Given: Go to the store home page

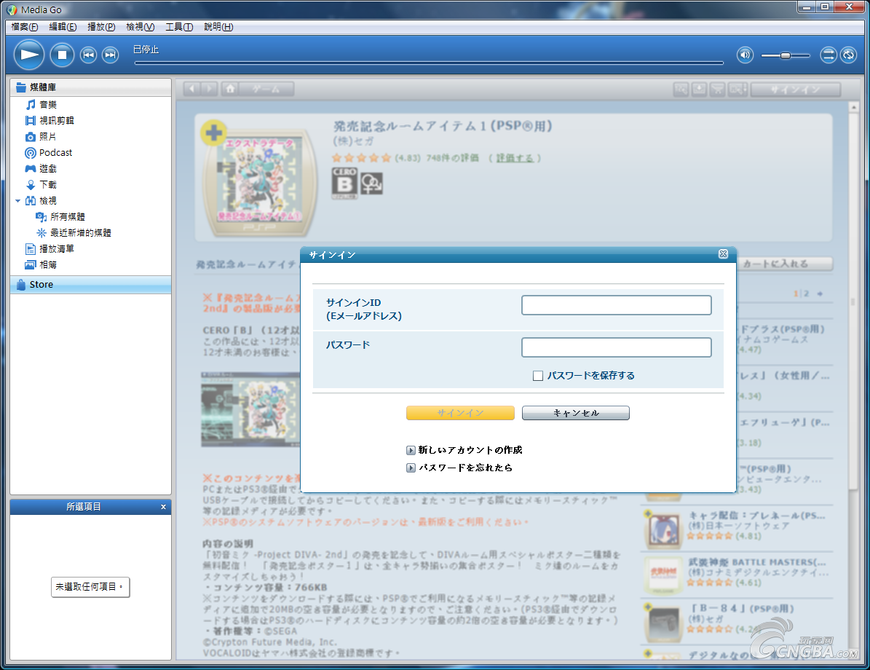Looking at the screenshot, I should [230, 89].
